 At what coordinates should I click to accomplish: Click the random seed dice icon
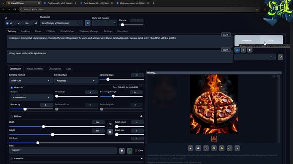(x=122, y=150)
